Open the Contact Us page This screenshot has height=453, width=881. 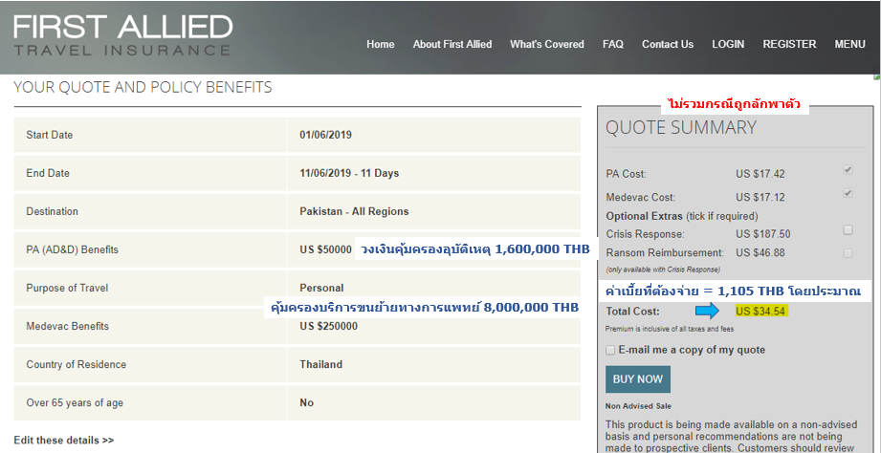click(667, 44)
